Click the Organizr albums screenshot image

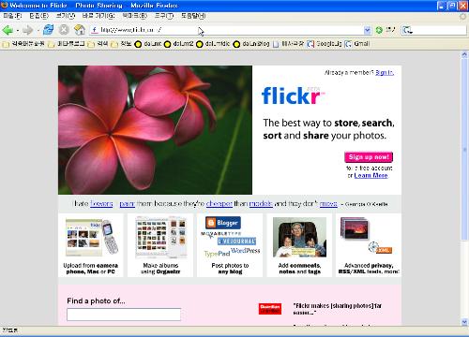pos(160,238)
